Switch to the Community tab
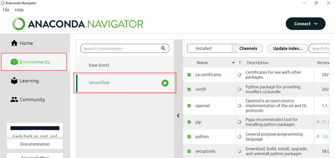This screenshot has height=158, width=335. click(x=35, y=100)
